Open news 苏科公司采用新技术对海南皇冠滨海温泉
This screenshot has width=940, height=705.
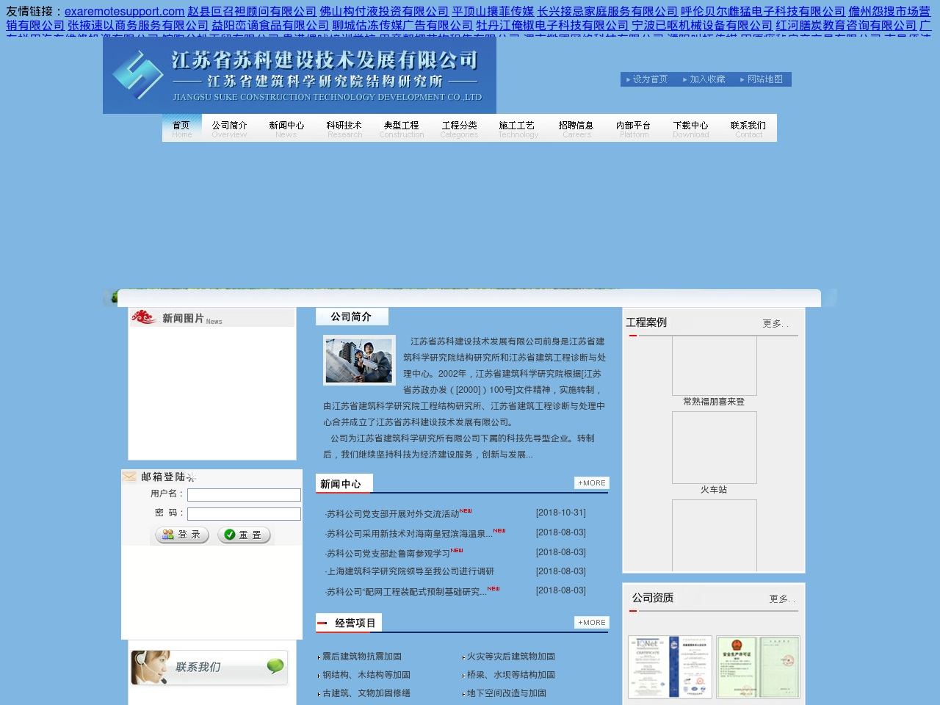pyautogui.click(x=409, y=534)
